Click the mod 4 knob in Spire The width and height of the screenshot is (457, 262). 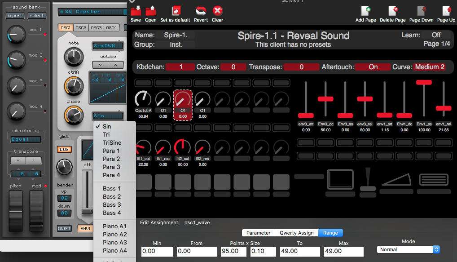coord(16,111)
